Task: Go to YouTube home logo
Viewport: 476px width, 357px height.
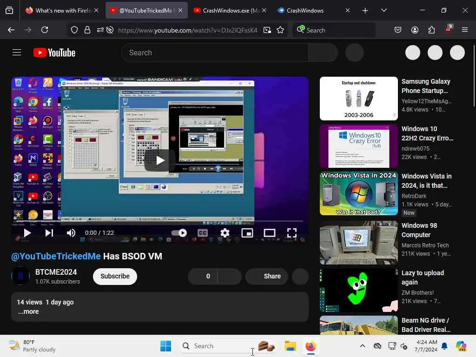Action: point(54,53)
